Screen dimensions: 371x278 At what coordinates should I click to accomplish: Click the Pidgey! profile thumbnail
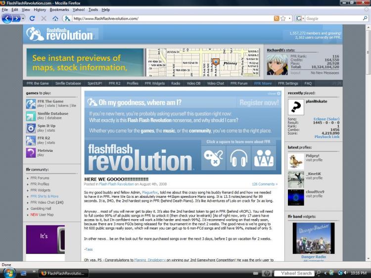296,162
